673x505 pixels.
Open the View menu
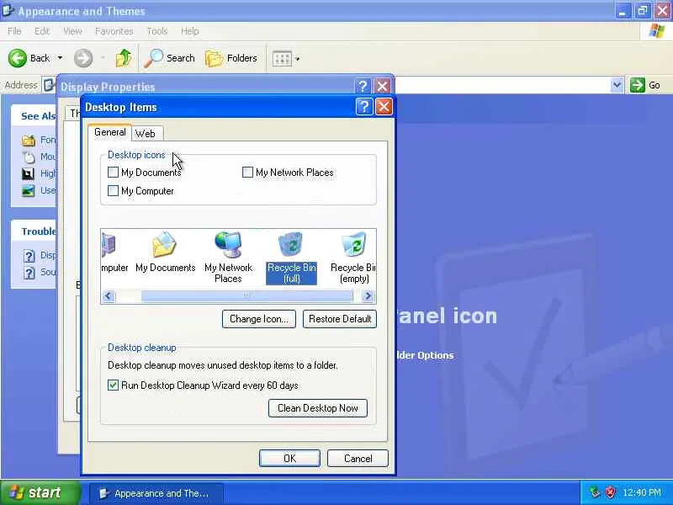[72, 31]
